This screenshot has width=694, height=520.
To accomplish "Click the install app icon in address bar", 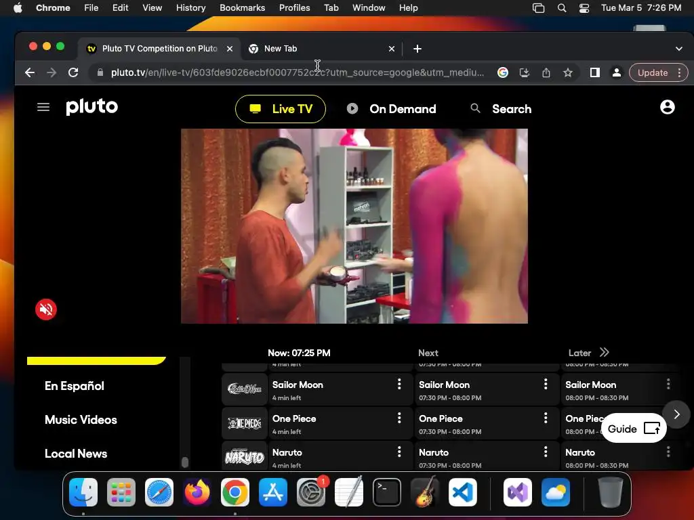I will [525, 72].
